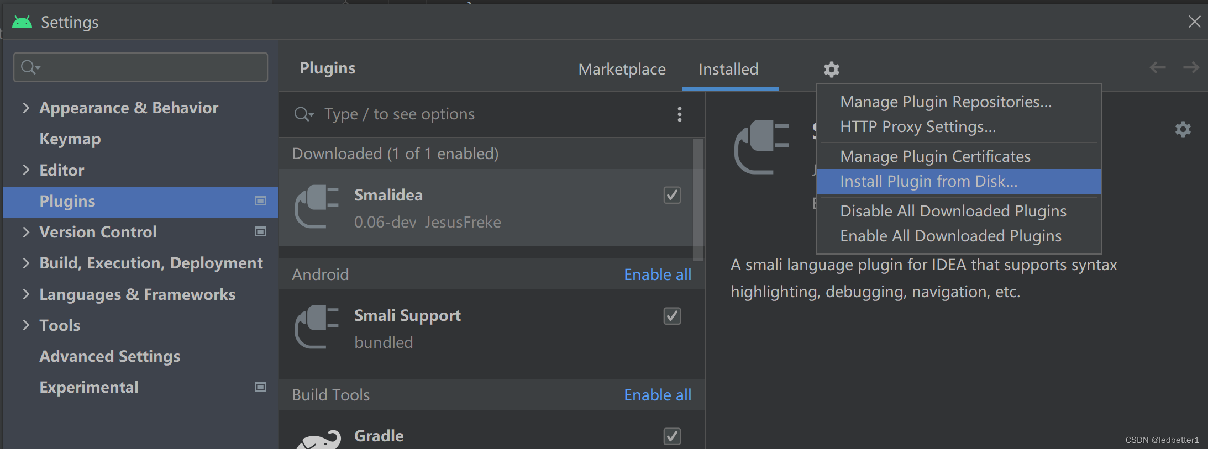
Task: Expand Build, Execution, Deployment section
Action: pyautogui.click(x=25, y=263)
